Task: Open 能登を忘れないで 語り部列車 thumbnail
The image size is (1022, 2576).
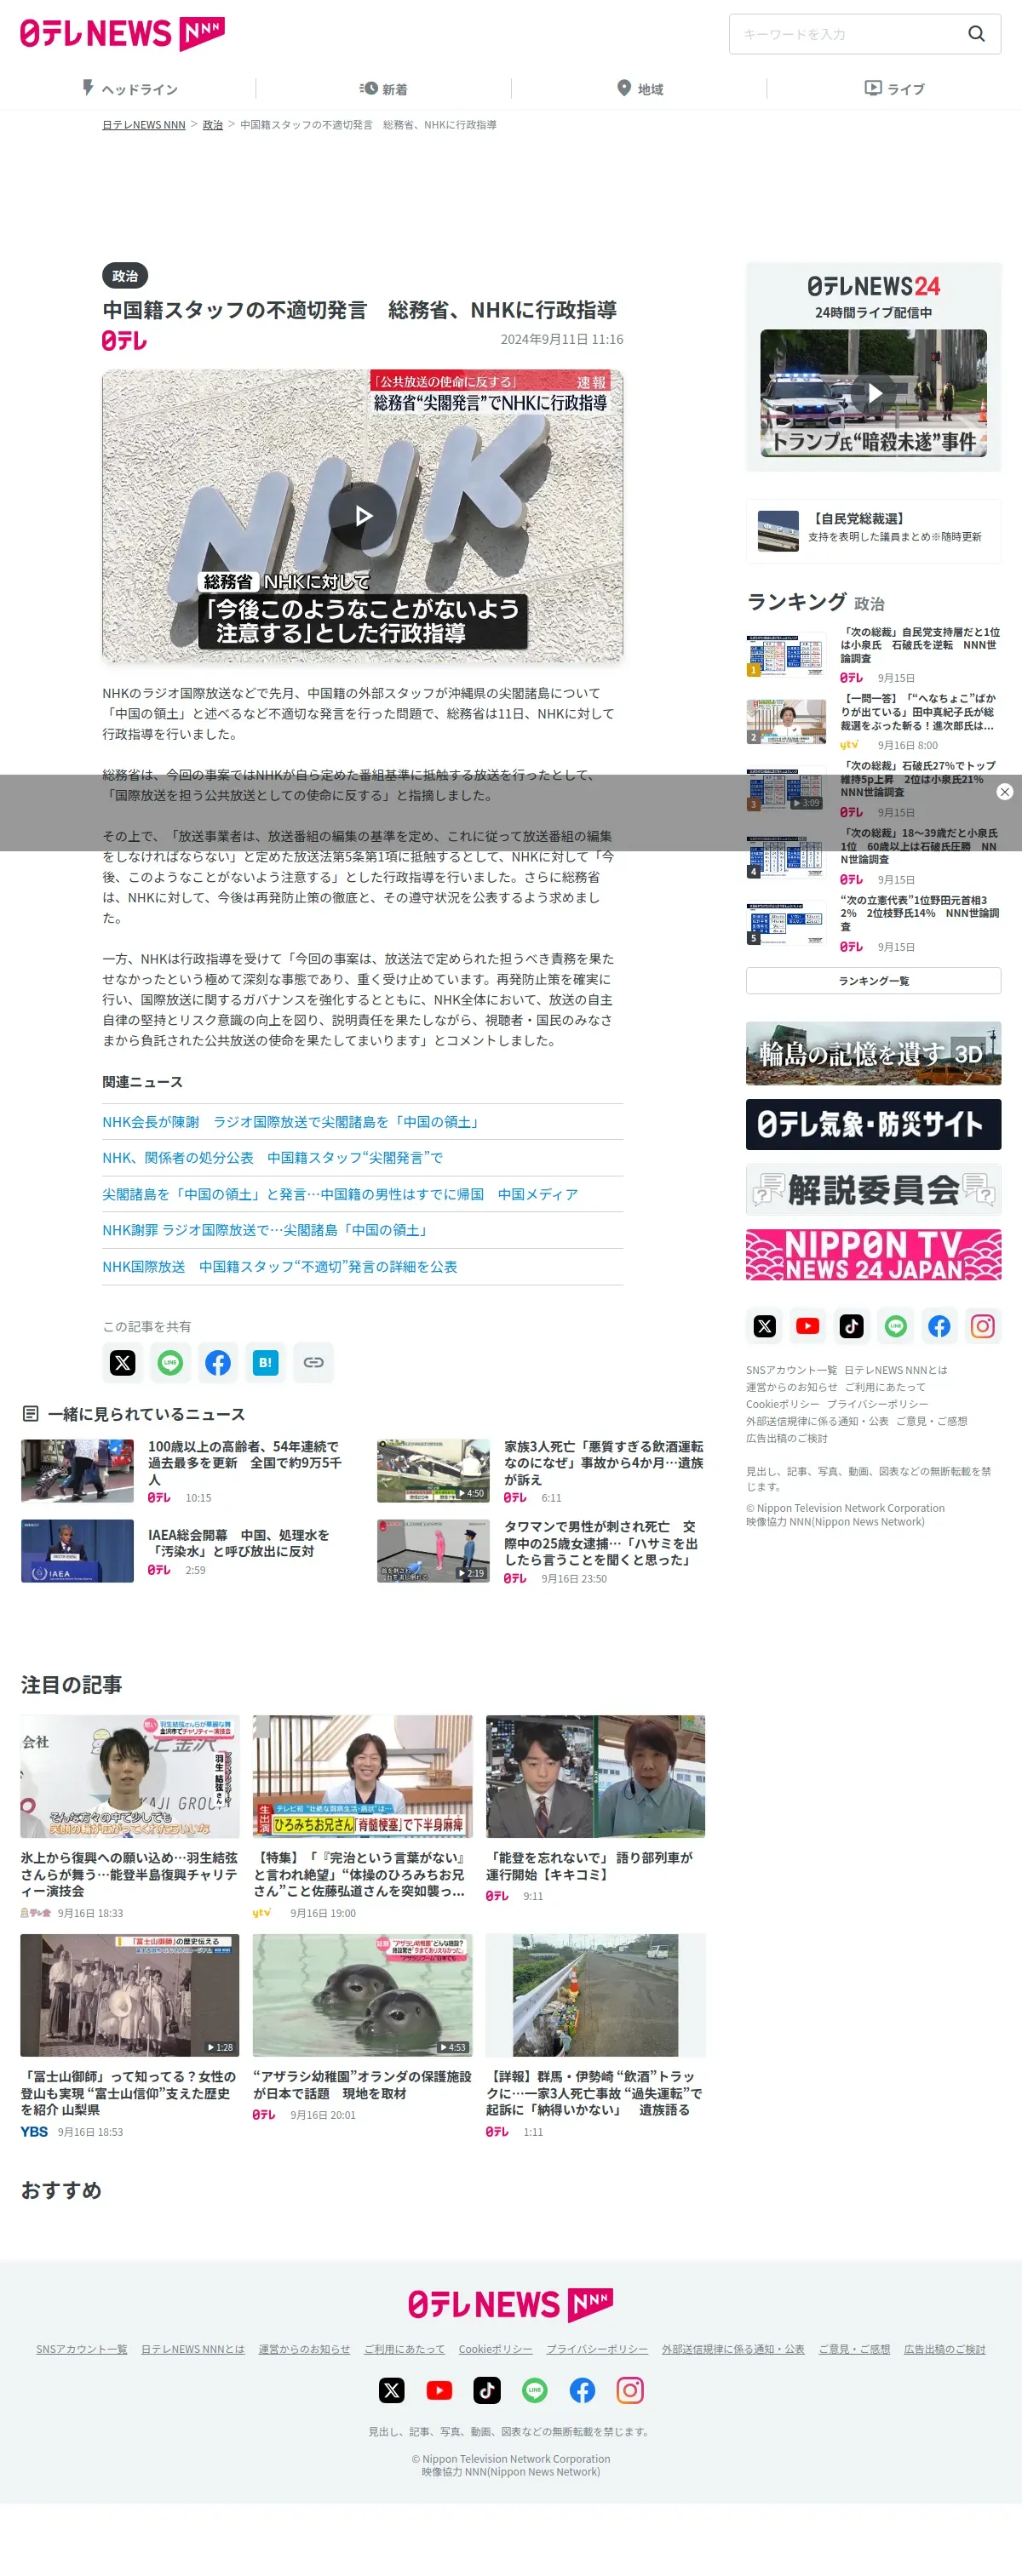Action: 595,1776
